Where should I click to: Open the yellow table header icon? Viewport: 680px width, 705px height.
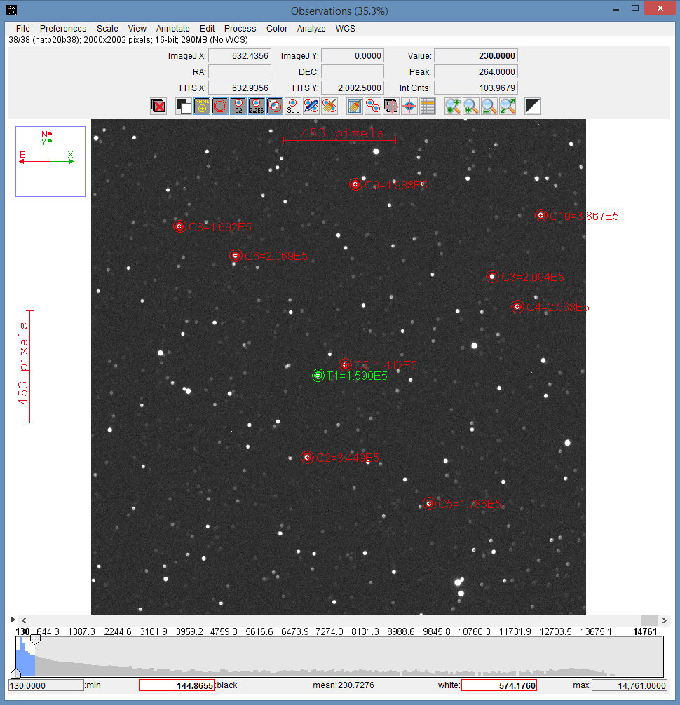point(428,106)
